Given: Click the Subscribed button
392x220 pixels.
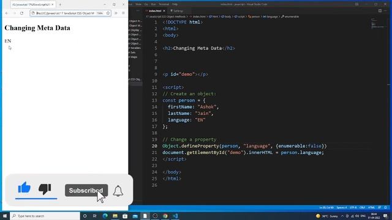Looking at the screenshot, I should pyautogui.click(x=86, y=191).
